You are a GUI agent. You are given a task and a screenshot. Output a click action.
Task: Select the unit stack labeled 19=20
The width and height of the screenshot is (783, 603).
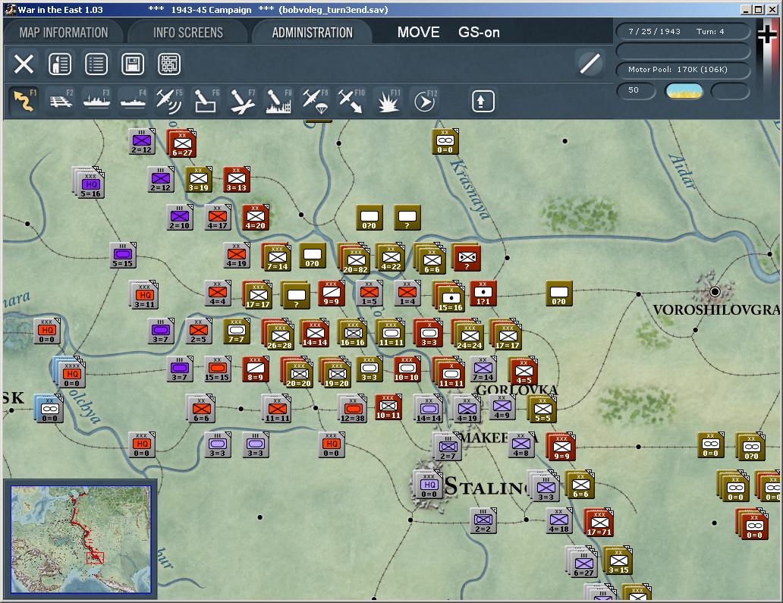tap(335, 372)
